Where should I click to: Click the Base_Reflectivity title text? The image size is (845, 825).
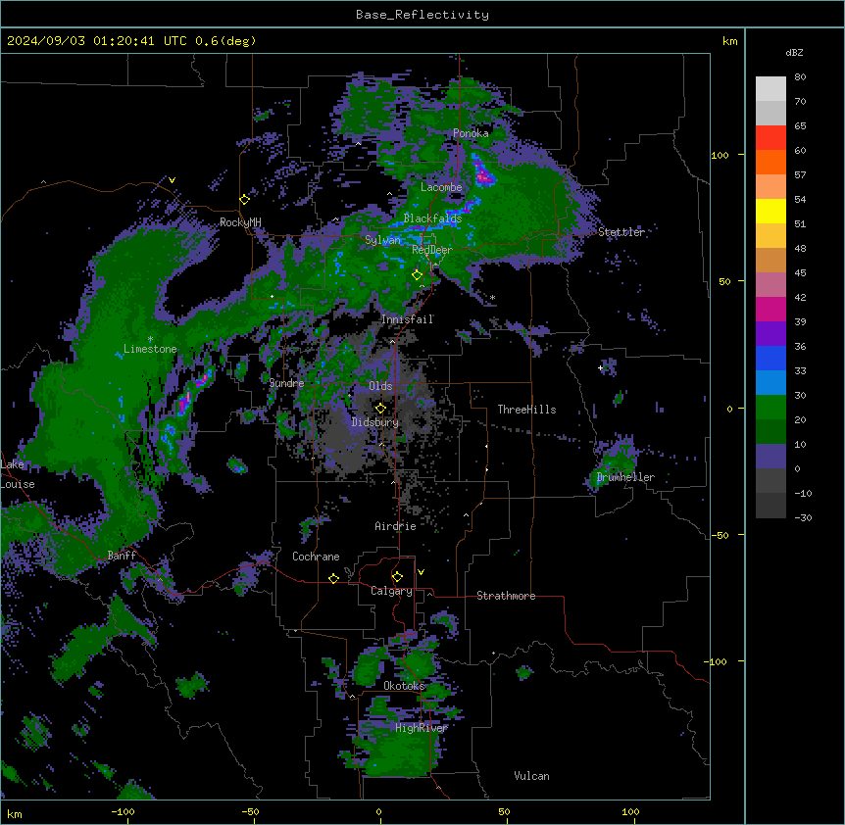coord(422,15)
